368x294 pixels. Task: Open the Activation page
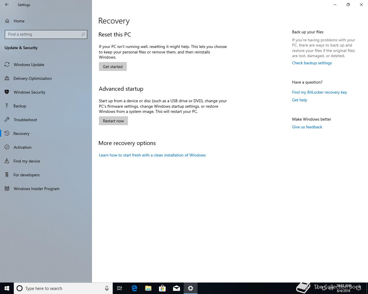(22, 147)
